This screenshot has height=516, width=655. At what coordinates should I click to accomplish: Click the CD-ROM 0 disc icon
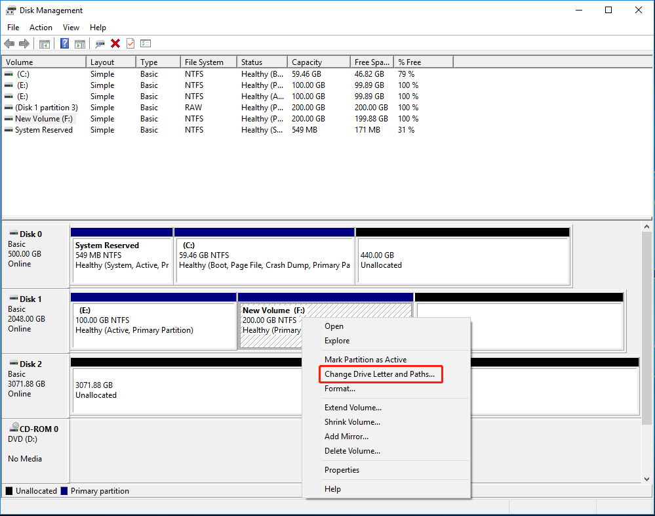pyautogui.click(x=14, y=427)
